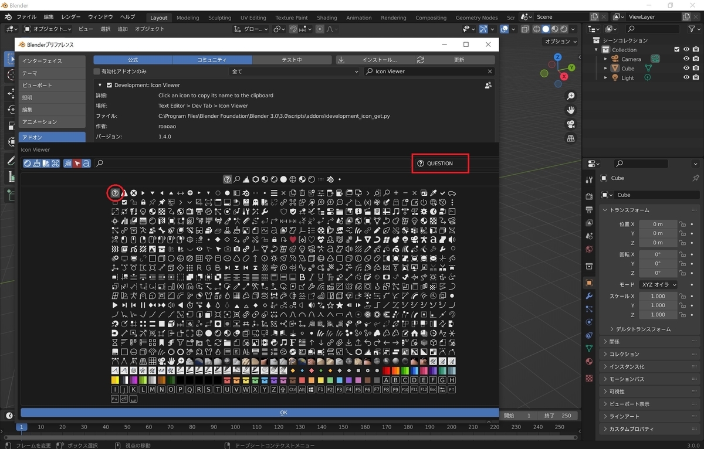The height and width of the screenshot is (449, 704).
Task: Hide the Light in viewport via eye
Action: pos(686,78)
